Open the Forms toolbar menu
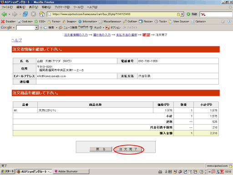 (54, 21)
